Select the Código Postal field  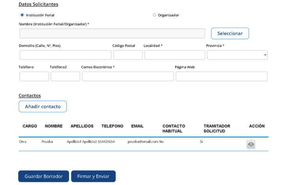click(x=128, y=55)
